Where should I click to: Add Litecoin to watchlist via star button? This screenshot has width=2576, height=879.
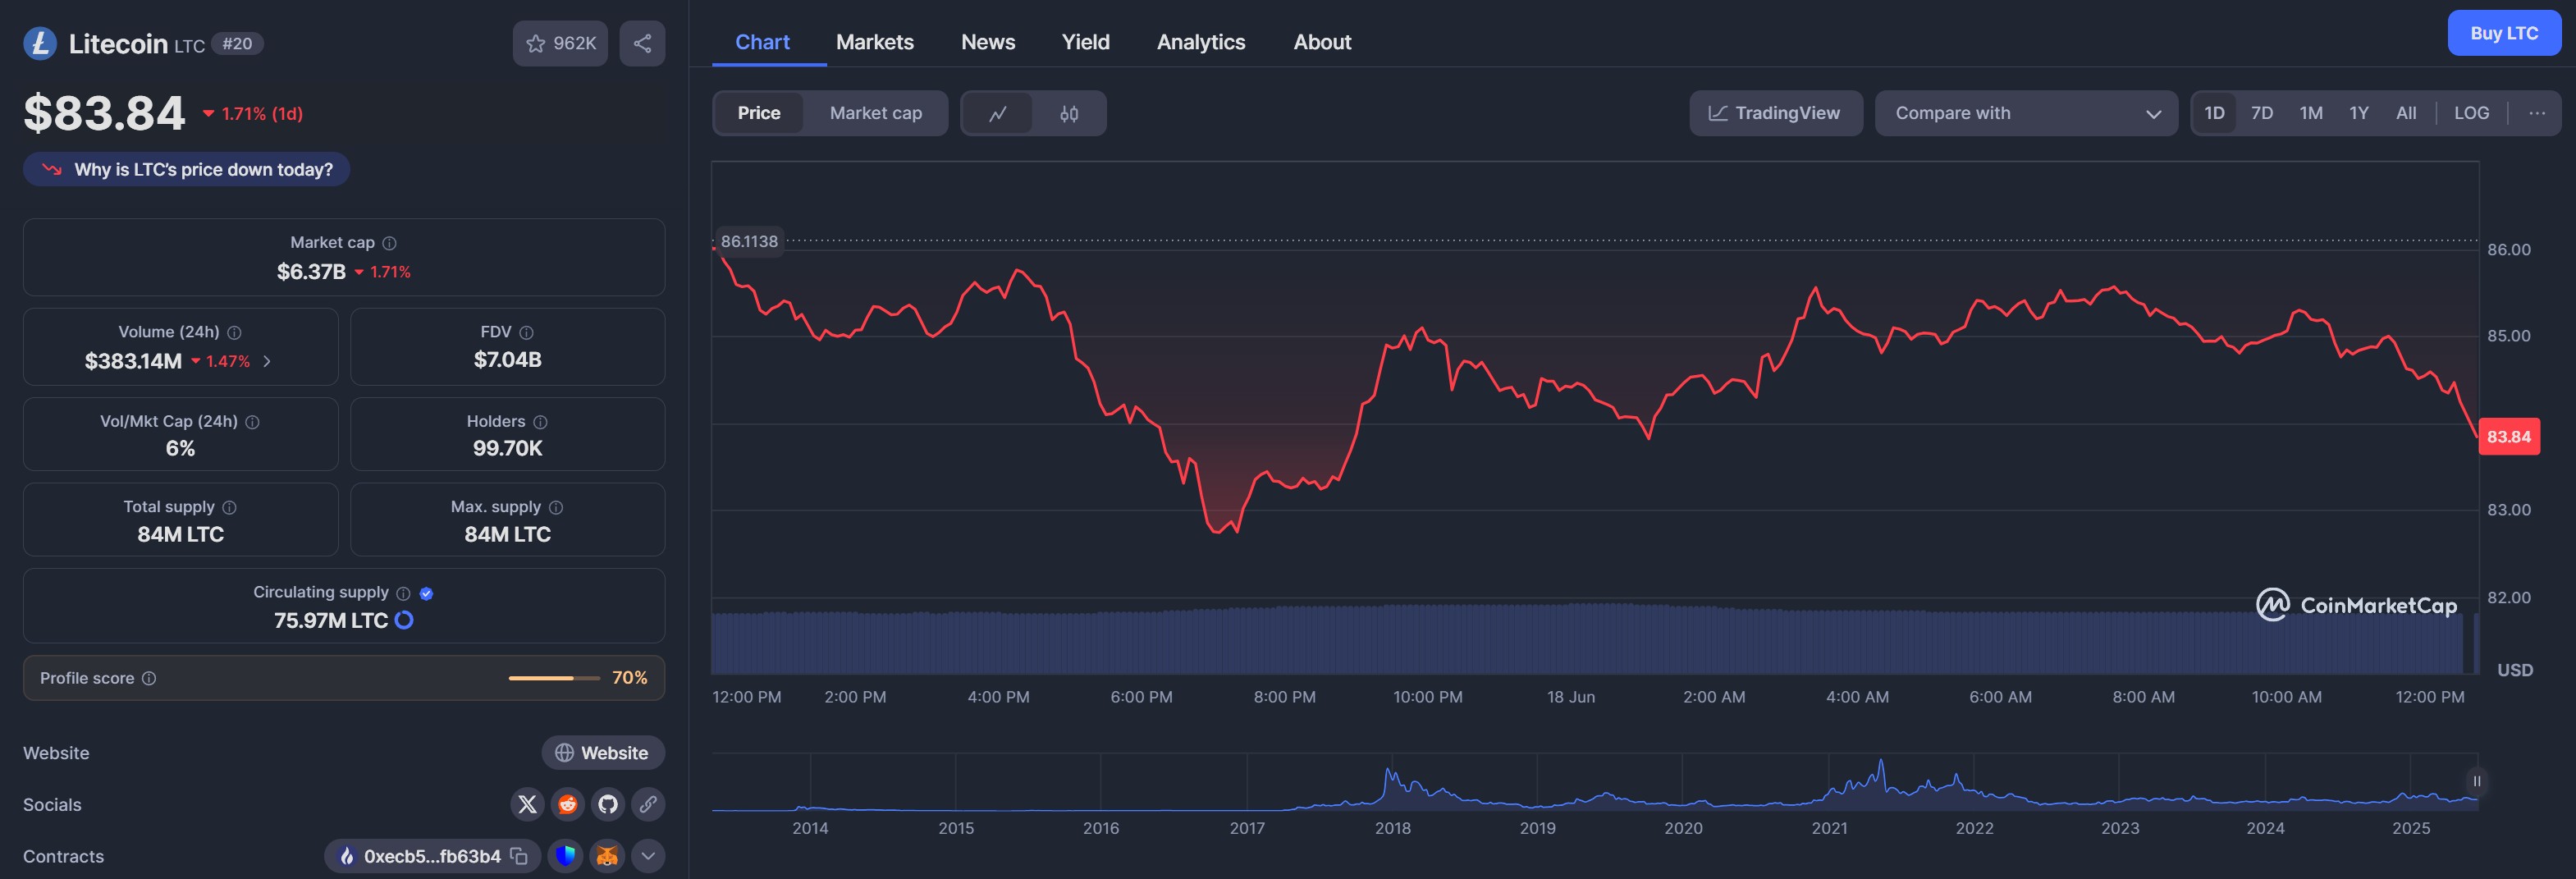click(560, 44)
